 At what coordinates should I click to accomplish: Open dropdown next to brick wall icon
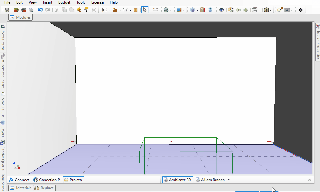click(120, 10)
